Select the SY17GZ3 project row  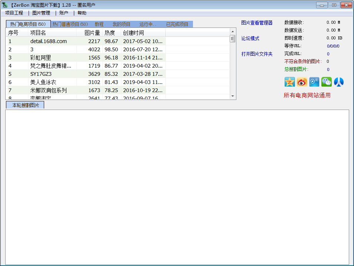pyautogui.click(x=86, y=74)
